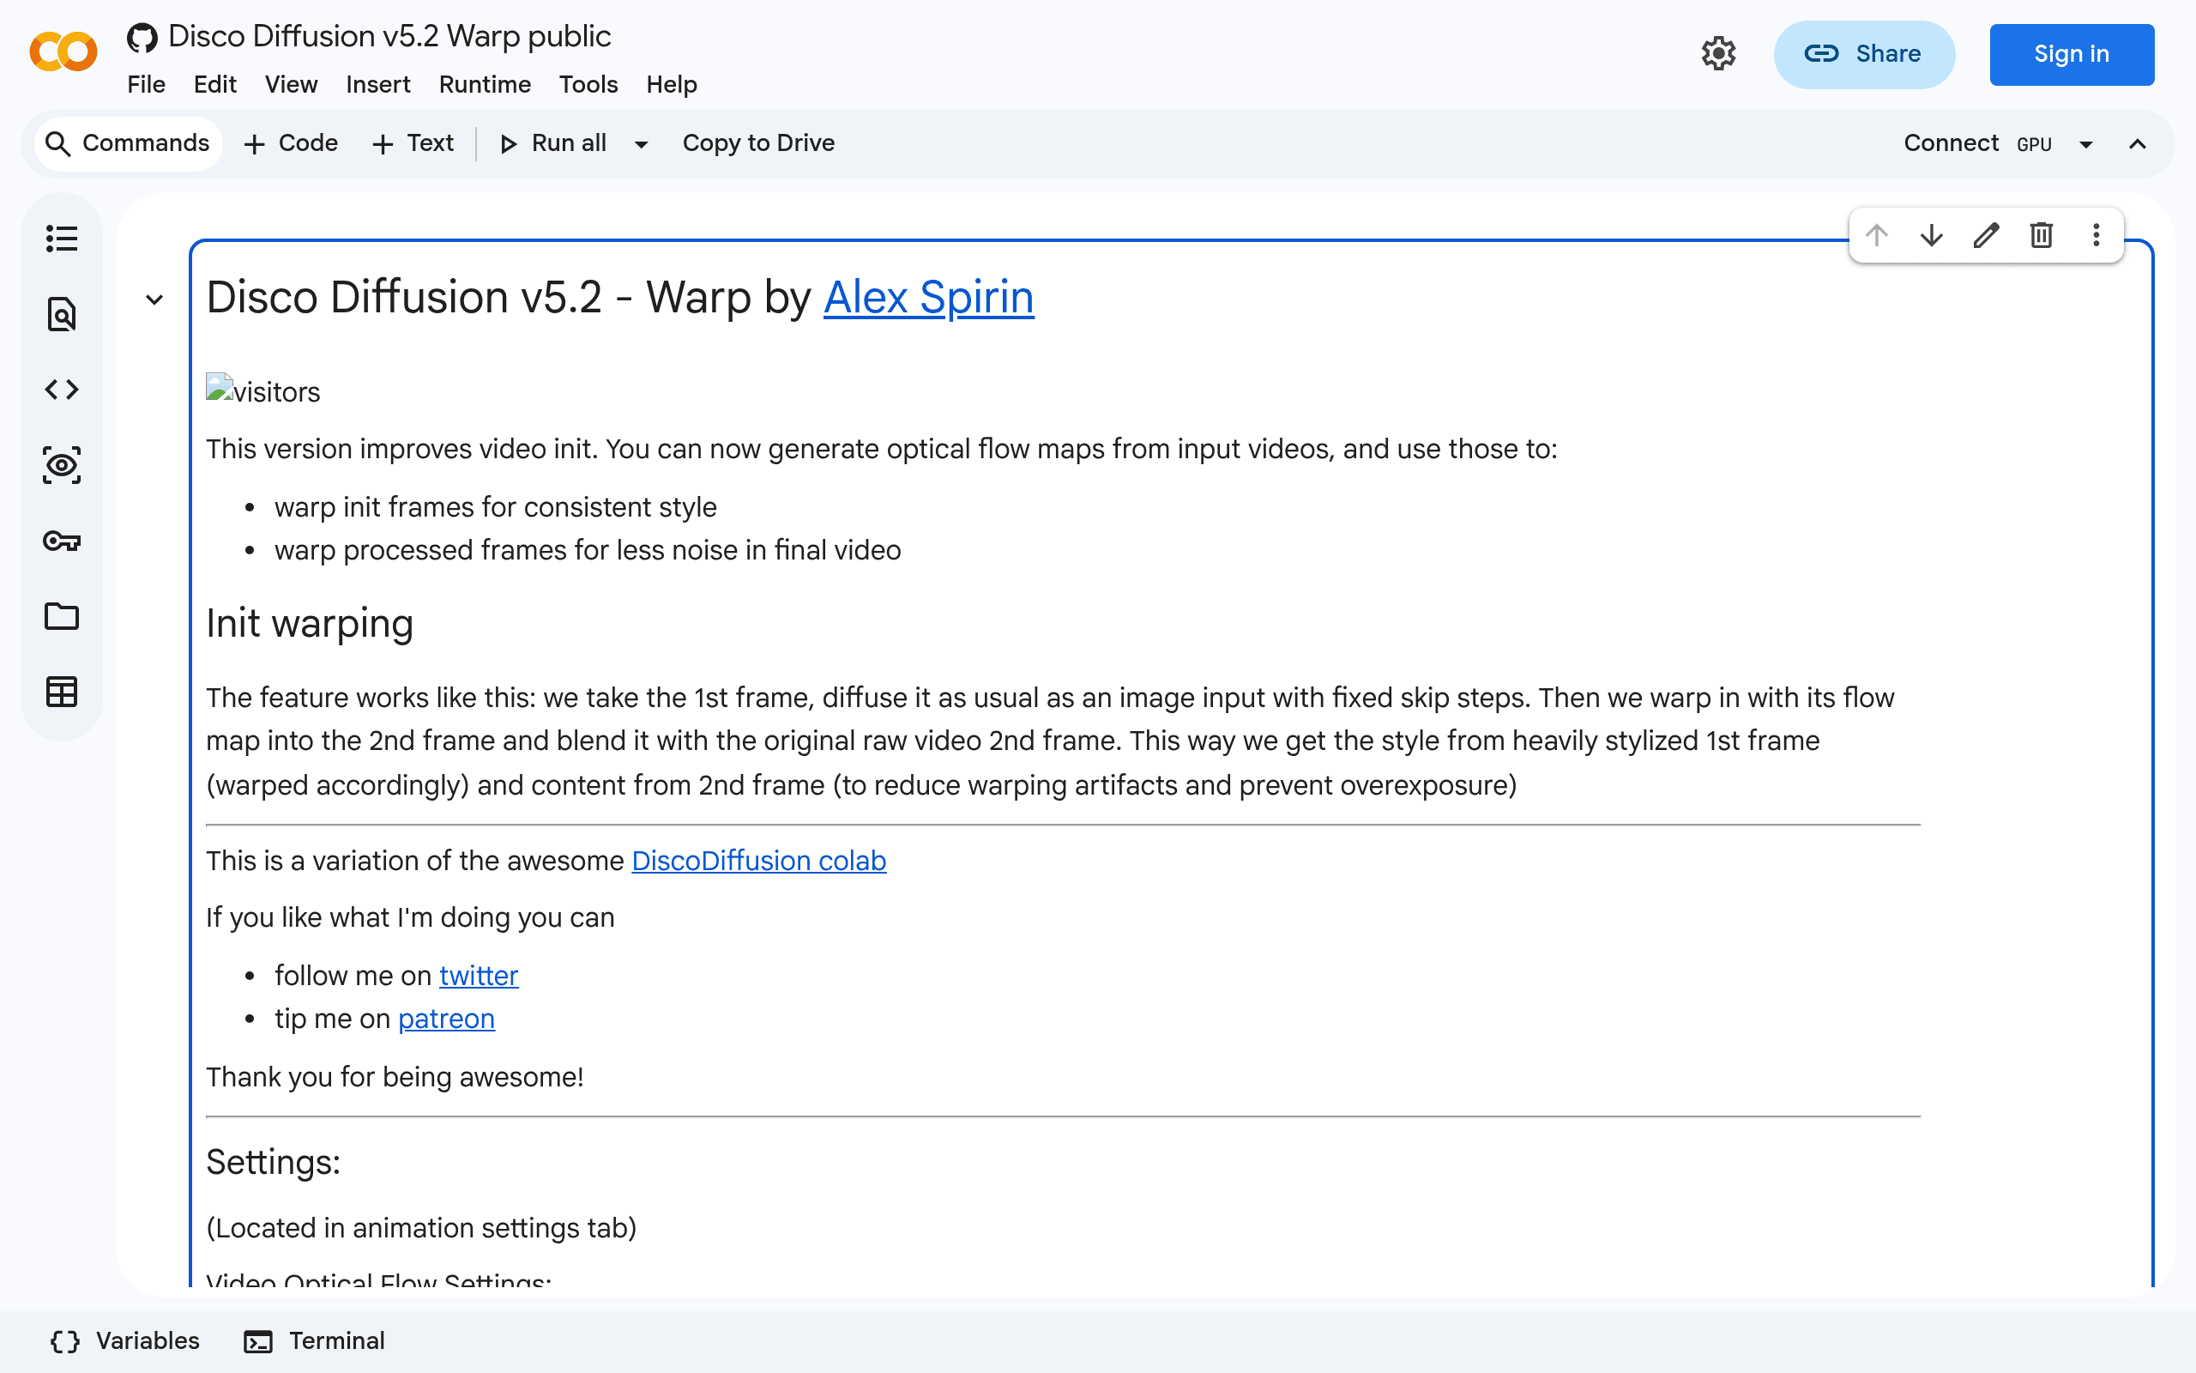Open the Edit menu

click(x=215, y=84)
